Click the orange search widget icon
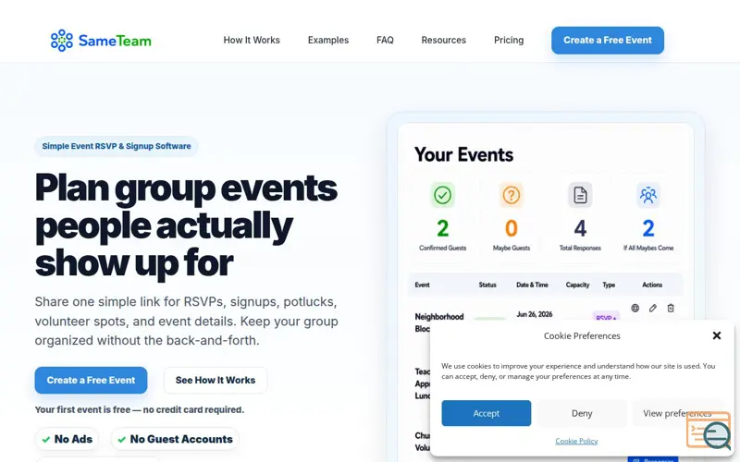Screen dimensions: 740x462 click(x=709, y=431)
